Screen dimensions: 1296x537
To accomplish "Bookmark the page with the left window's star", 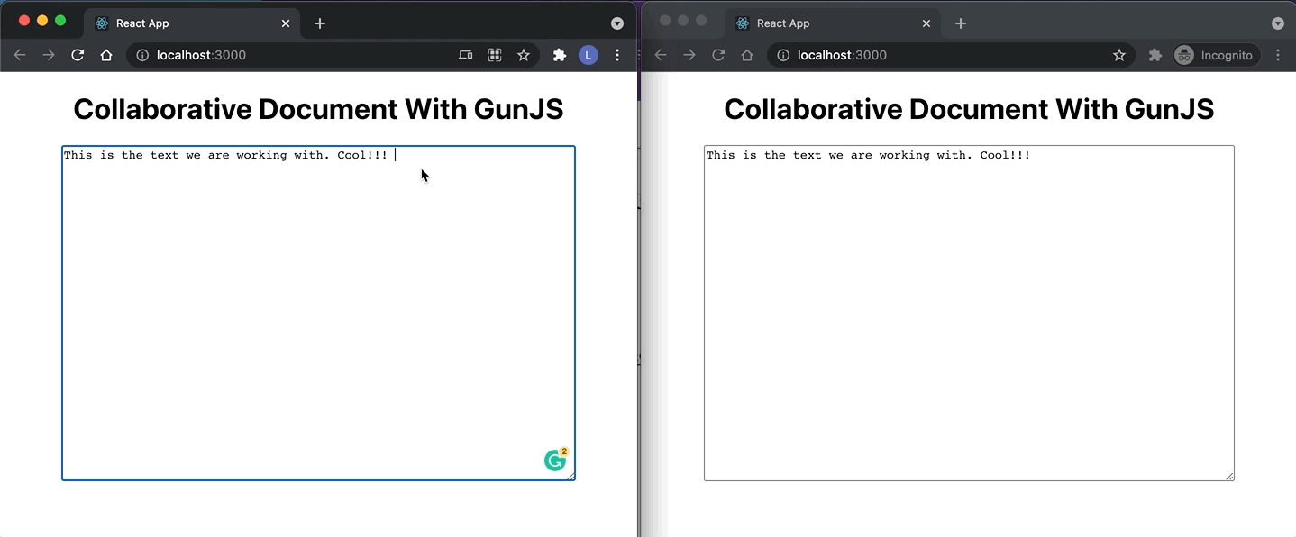I will click(x=524, y=55).
